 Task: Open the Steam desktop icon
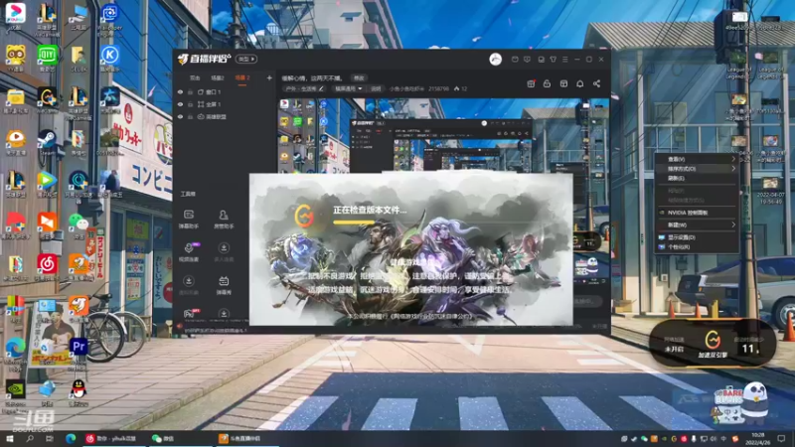click(47, 142)
